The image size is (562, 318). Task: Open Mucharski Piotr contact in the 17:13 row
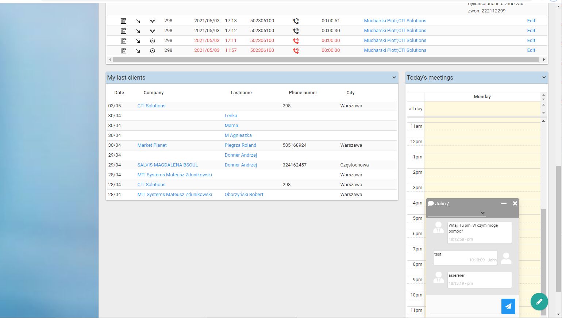tap(395, 21)
